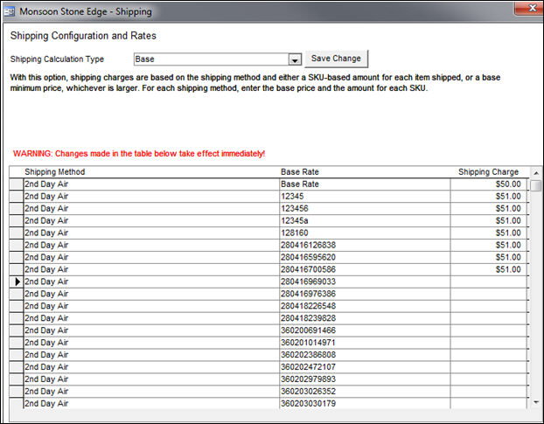Click SKU 280416126838 in Base Rate column
The image size is (544, 424).
[365, 246]
